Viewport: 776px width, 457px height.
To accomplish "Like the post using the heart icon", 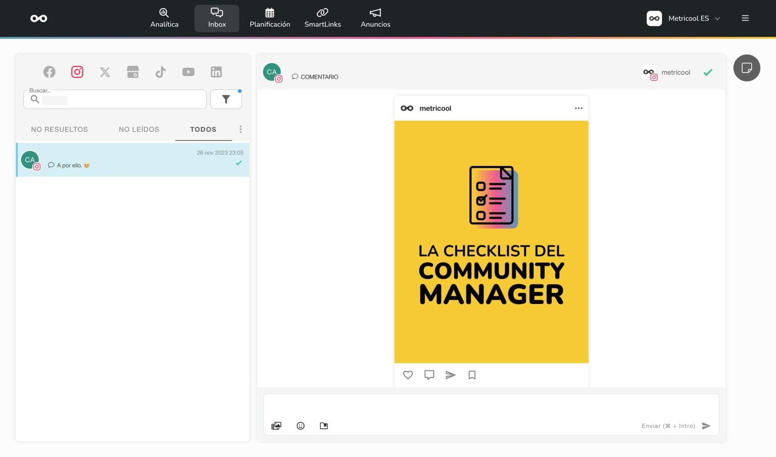I will click(x=408, y=375).
